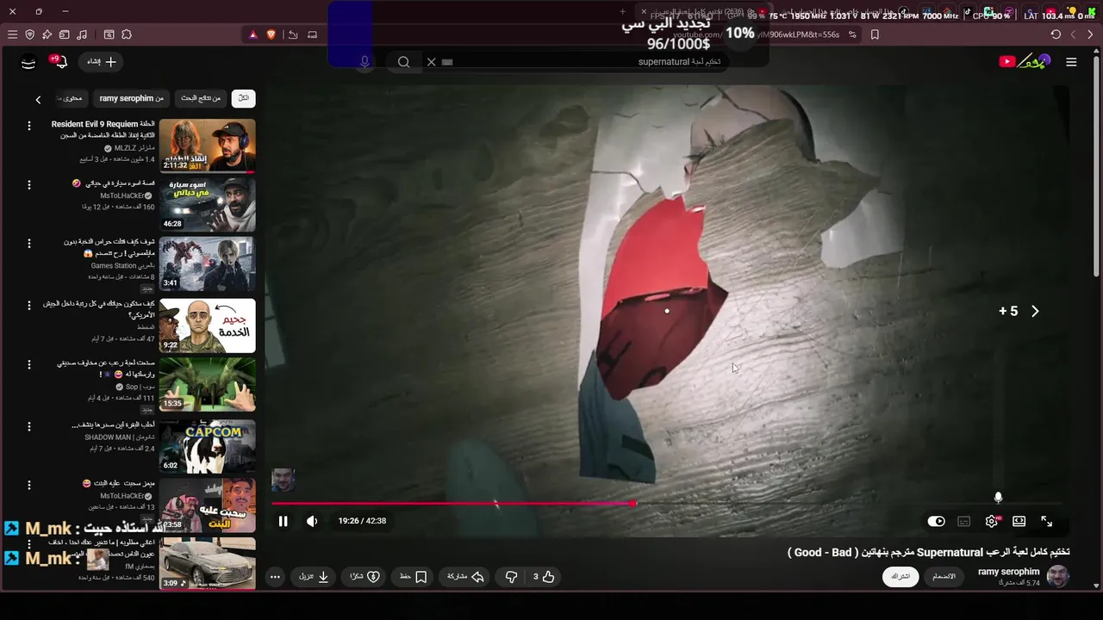Open options for the Resident Evil 9 video

28,126
